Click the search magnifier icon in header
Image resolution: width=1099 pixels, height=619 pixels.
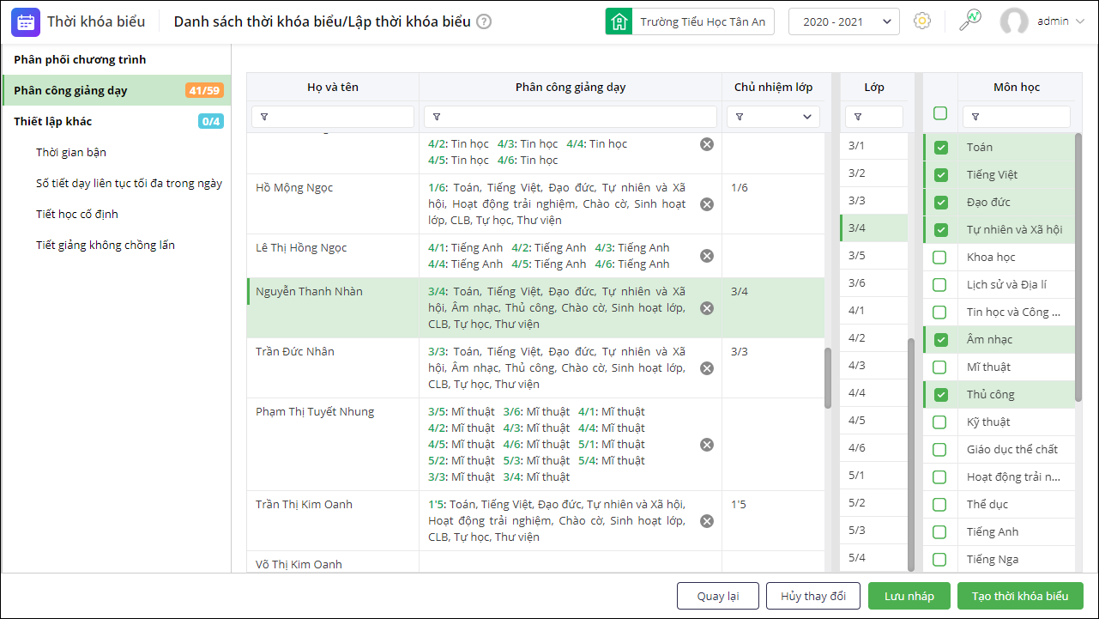970,21
